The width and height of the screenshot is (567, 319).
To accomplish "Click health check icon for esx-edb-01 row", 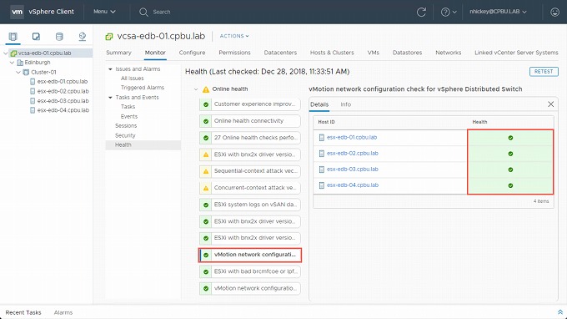I will pos(510,138).
